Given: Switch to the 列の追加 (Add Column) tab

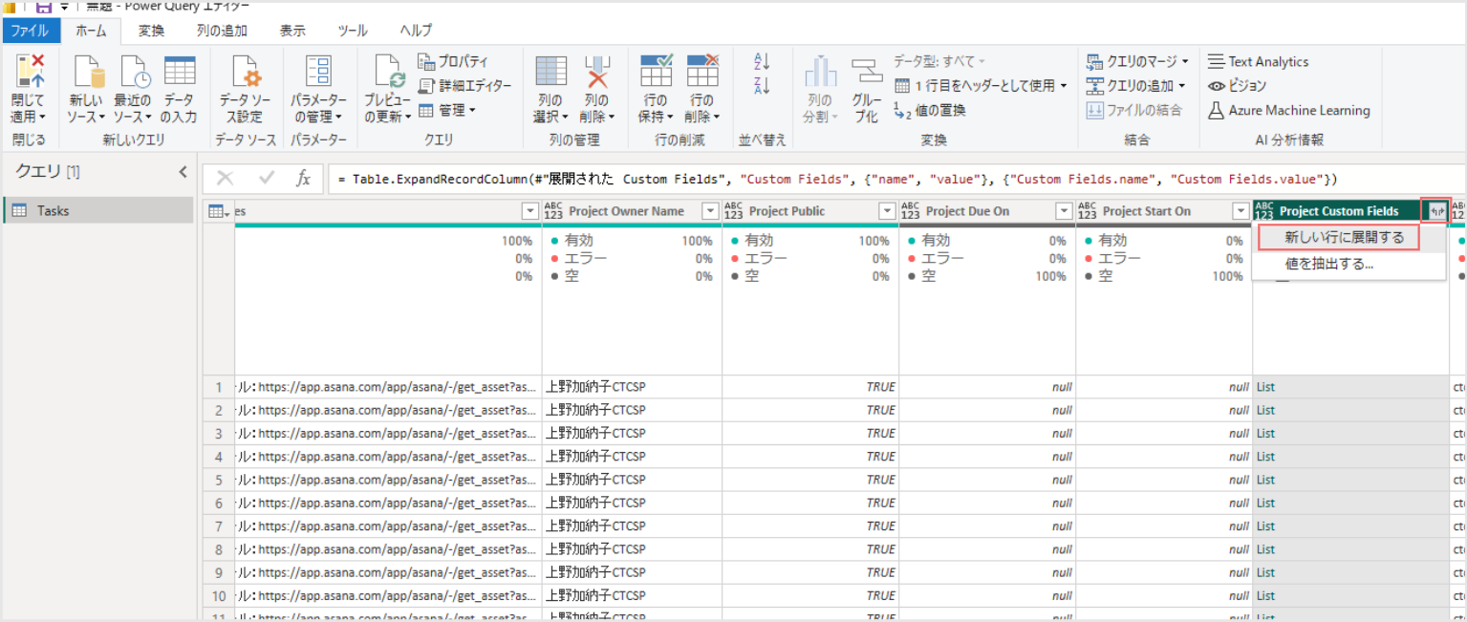Looking at the screenshot, I should click(x=222, y=31).
